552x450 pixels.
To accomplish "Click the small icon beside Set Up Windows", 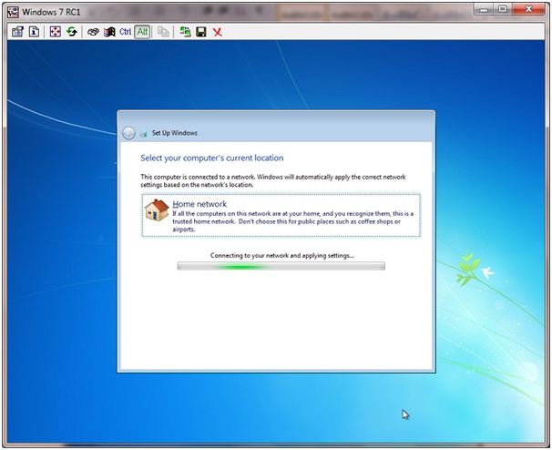I will pos(144,134).
